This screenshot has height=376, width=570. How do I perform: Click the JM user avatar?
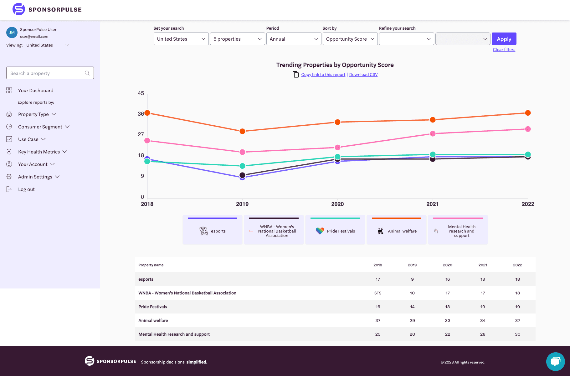pyautogui.click(x=12, y=33)
